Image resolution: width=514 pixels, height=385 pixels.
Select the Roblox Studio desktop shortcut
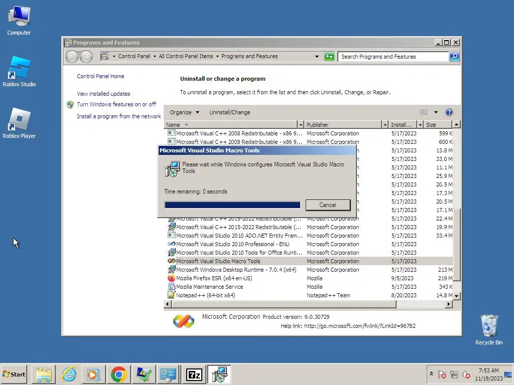tap(19, 72)
